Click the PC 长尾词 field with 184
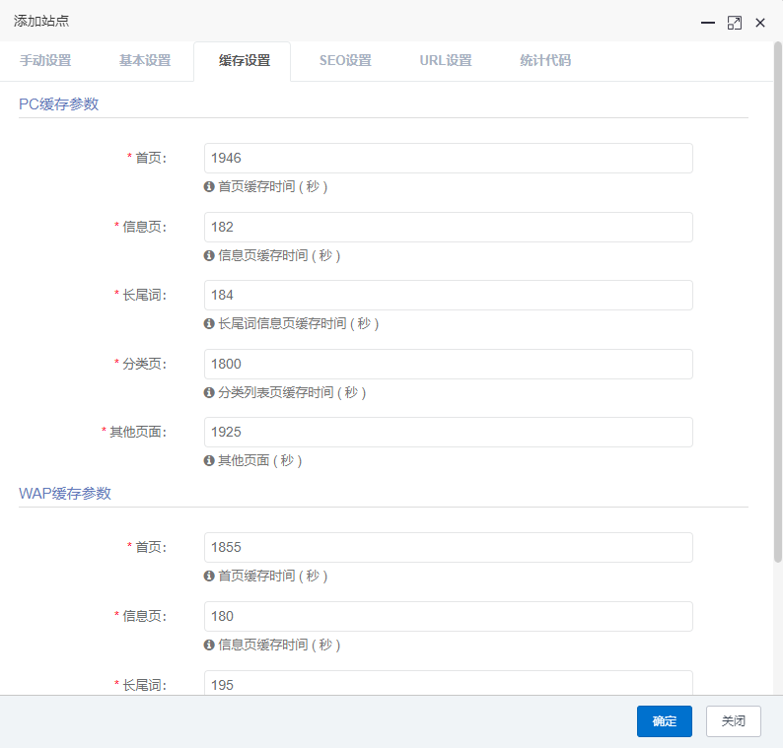This screenshot has width=783, height=748. [448, 295]
